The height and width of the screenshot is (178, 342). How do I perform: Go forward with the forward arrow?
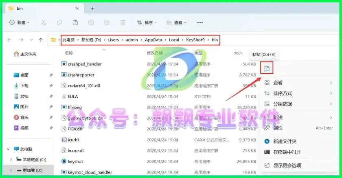coord(21,40)
